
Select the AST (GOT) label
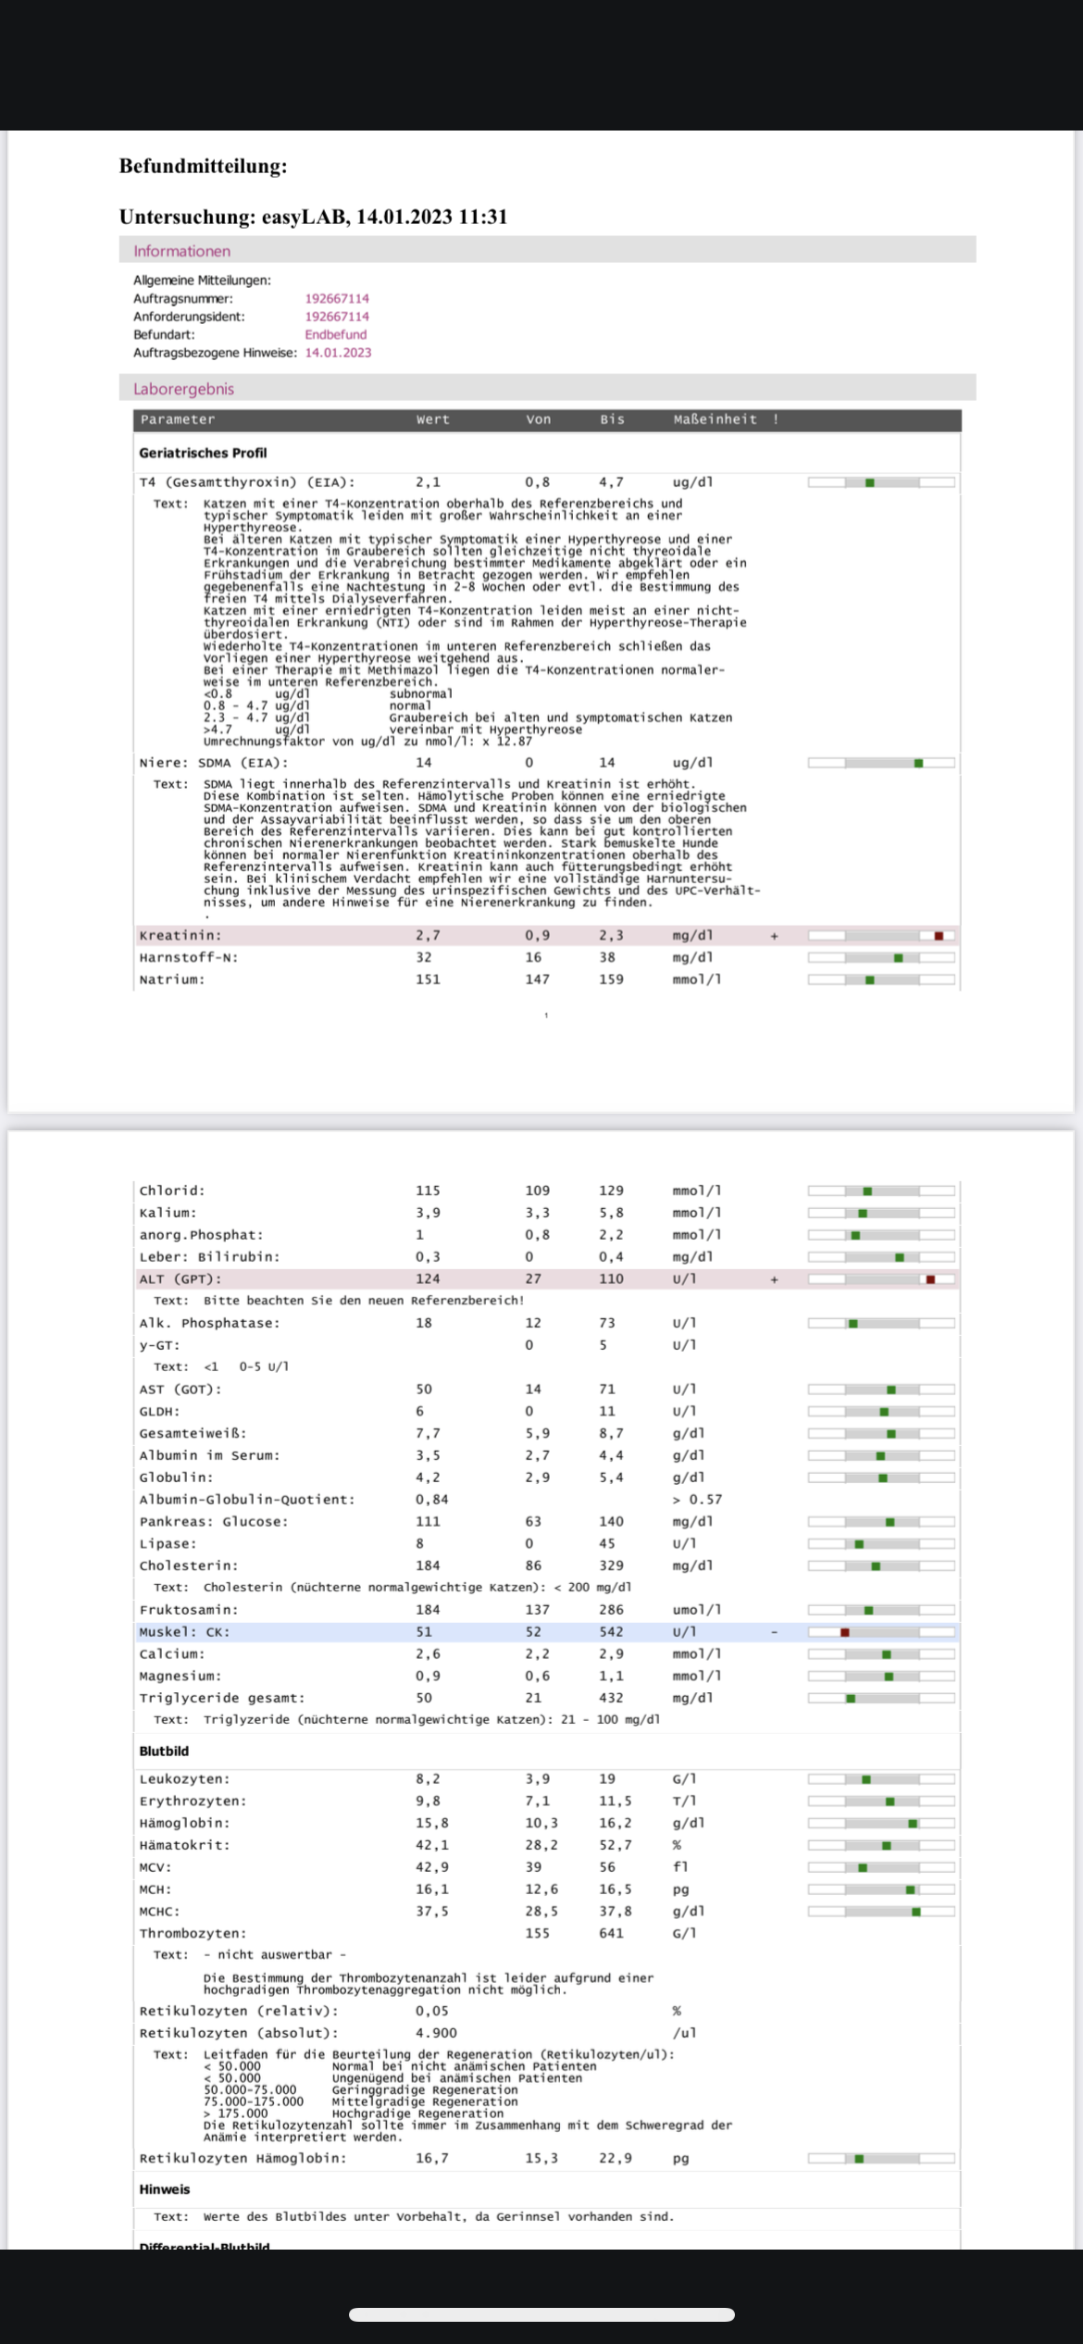pyautogui.click(x=180, y=1389)
